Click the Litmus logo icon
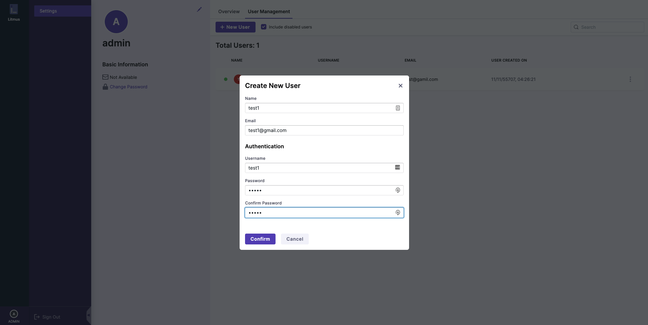 [x=14, y=9]
